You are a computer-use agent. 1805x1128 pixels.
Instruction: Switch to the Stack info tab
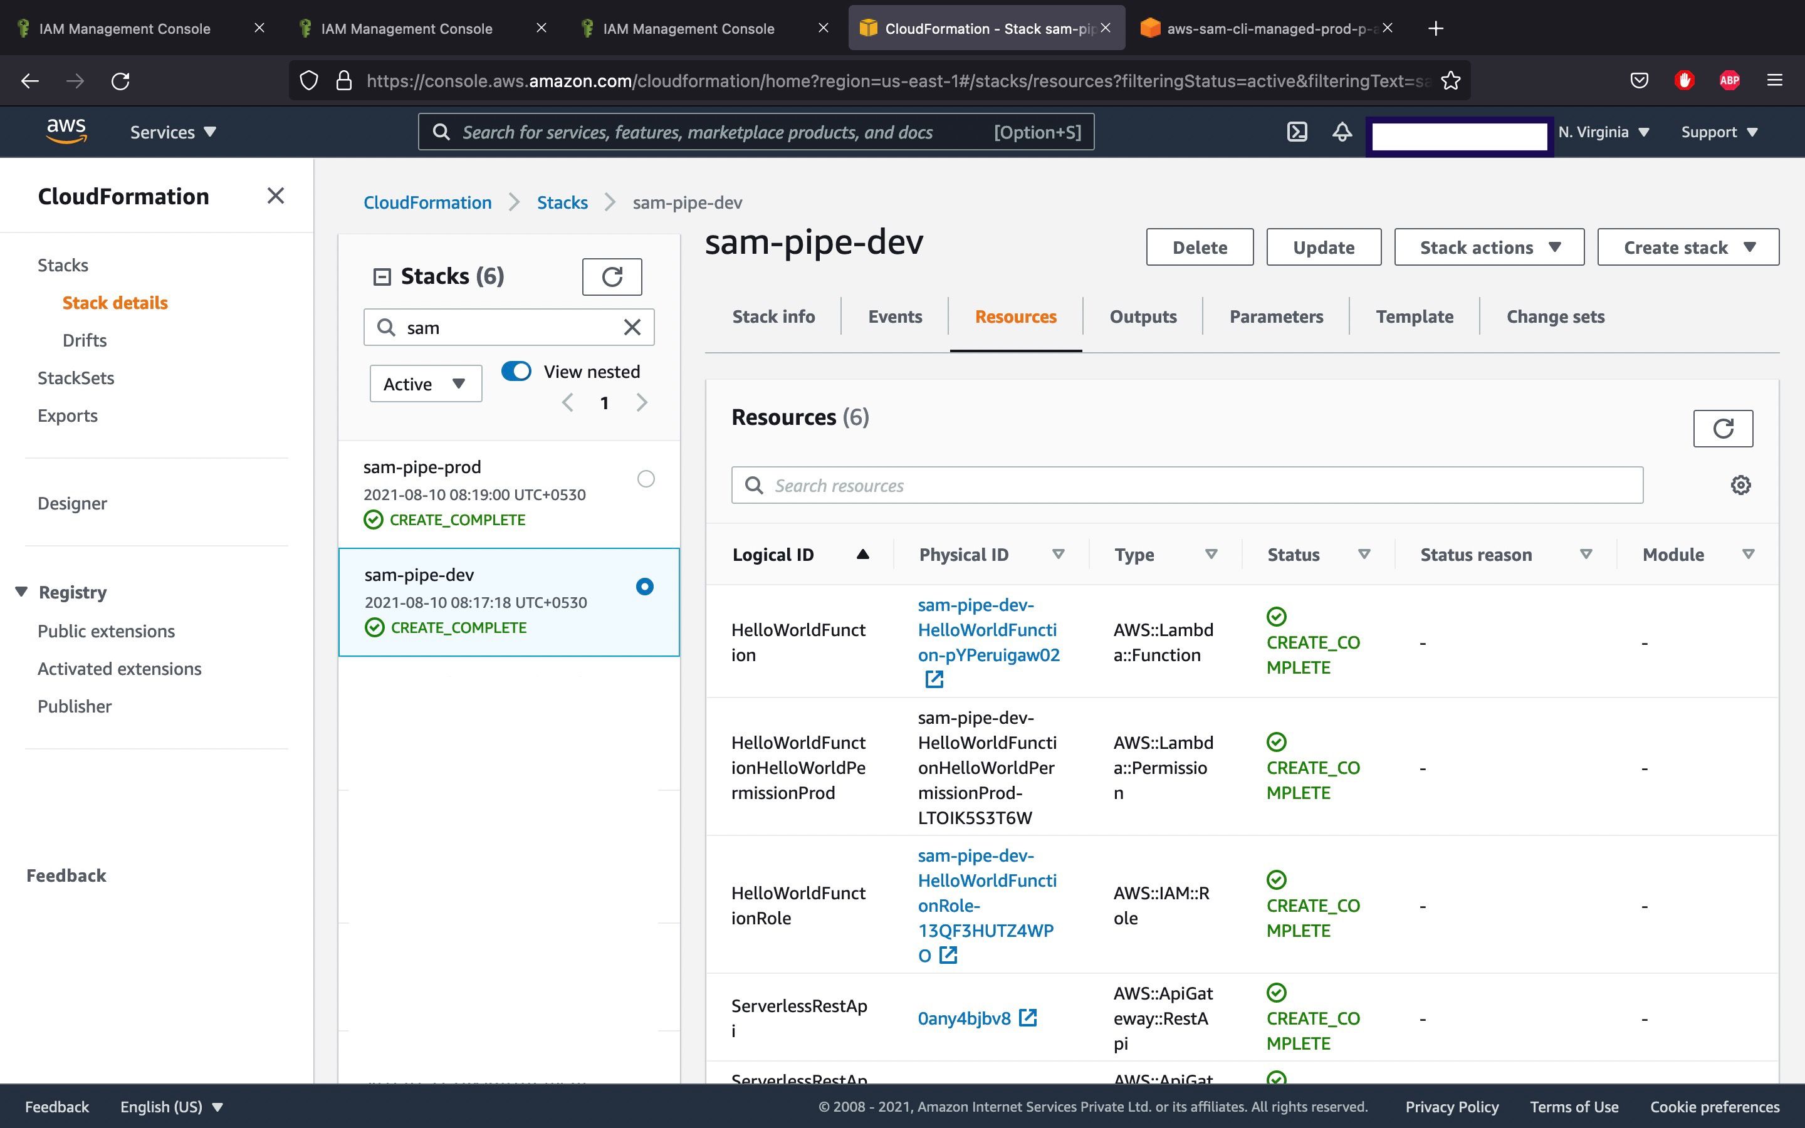coord(773,316)
